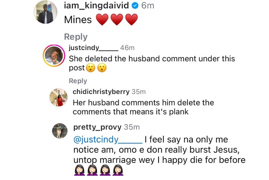Click the blue verified badge

(134, 6)
